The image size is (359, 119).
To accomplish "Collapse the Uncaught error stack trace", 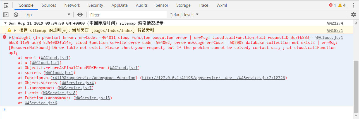I will coord(10,38).
